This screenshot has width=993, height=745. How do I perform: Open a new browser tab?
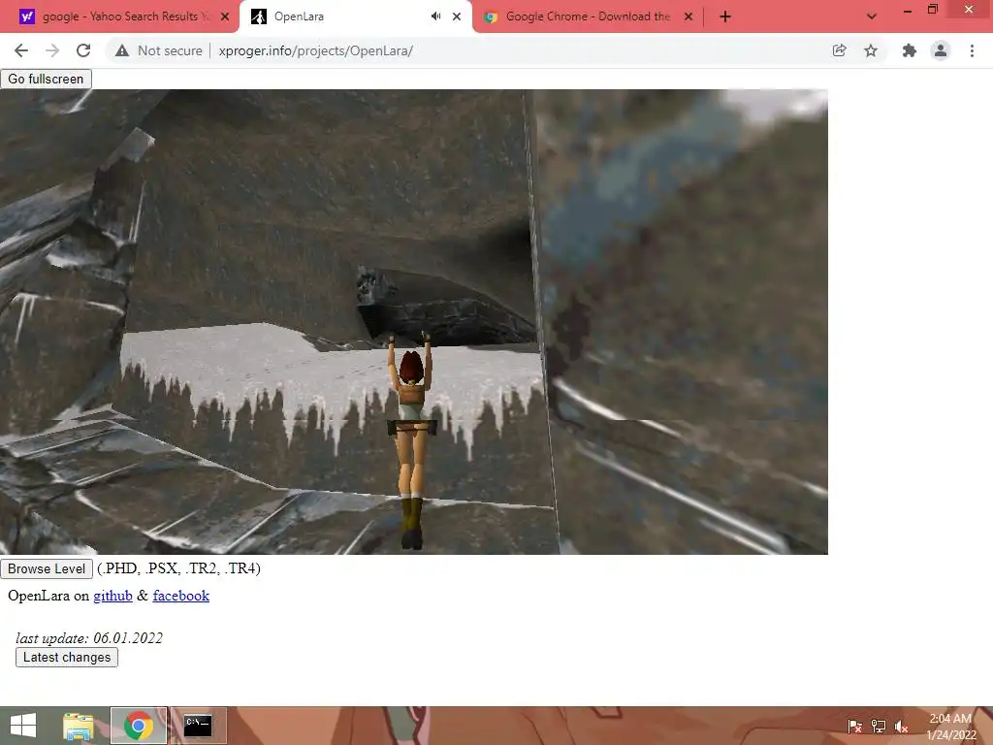[725, 16]
